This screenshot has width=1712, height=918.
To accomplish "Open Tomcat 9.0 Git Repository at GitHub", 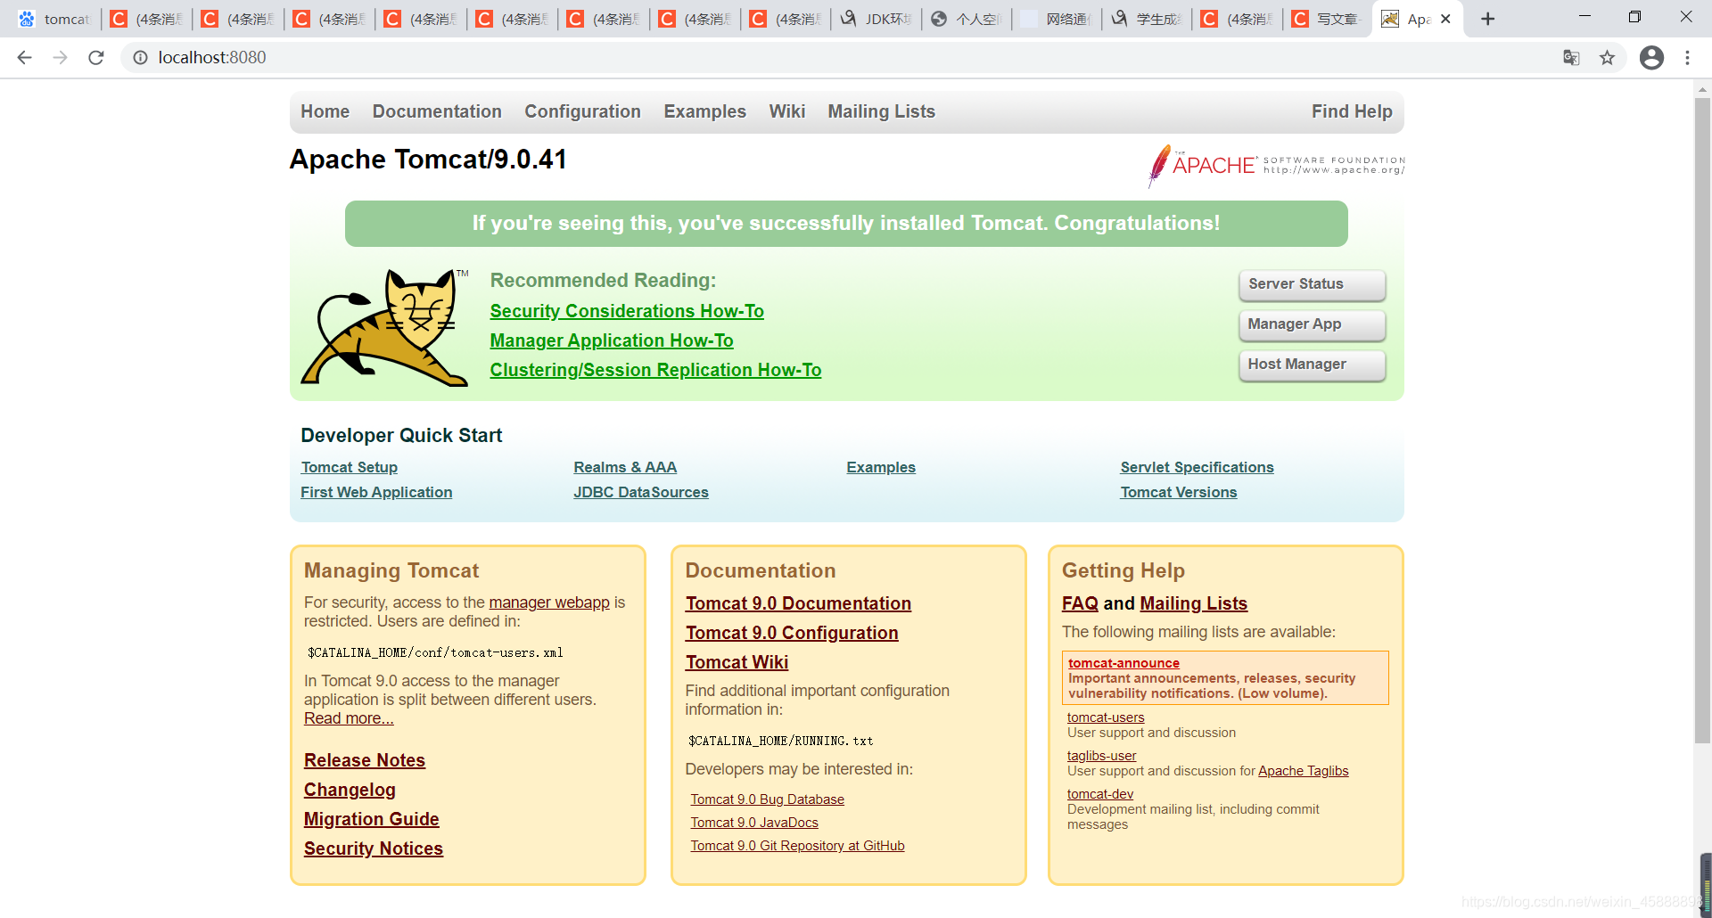I will [x=797, y=846].
